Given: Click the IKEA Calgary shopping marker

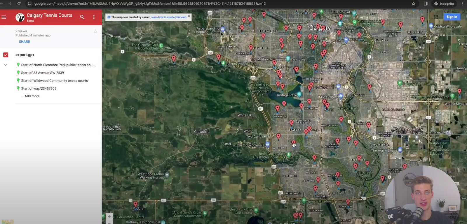Looking at the screenshot, I should (x=341, y=96).
